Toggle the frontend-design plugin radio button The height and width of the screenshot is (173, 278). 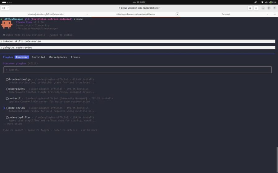(x=7, y=80)
